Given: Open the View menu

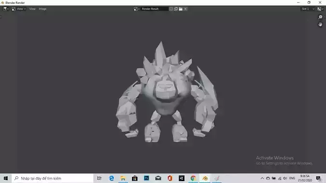Looking at the screenshot, I should (x=32, y=9).
